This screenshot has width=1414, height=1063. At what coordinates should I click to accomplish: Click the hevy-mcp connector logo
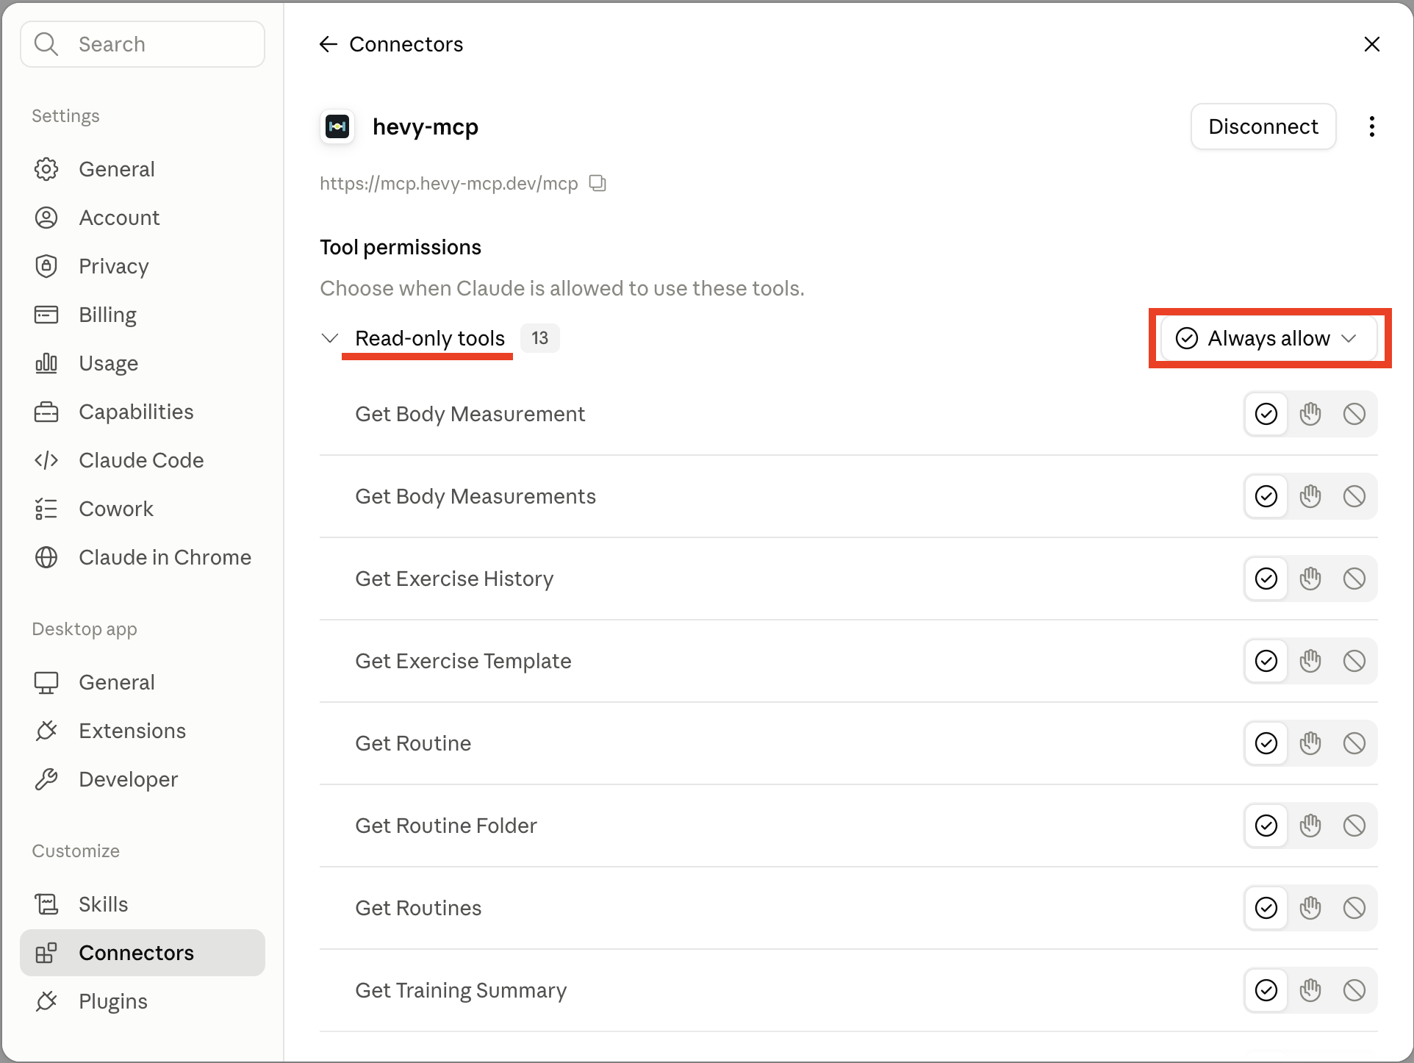pos(337,126)
